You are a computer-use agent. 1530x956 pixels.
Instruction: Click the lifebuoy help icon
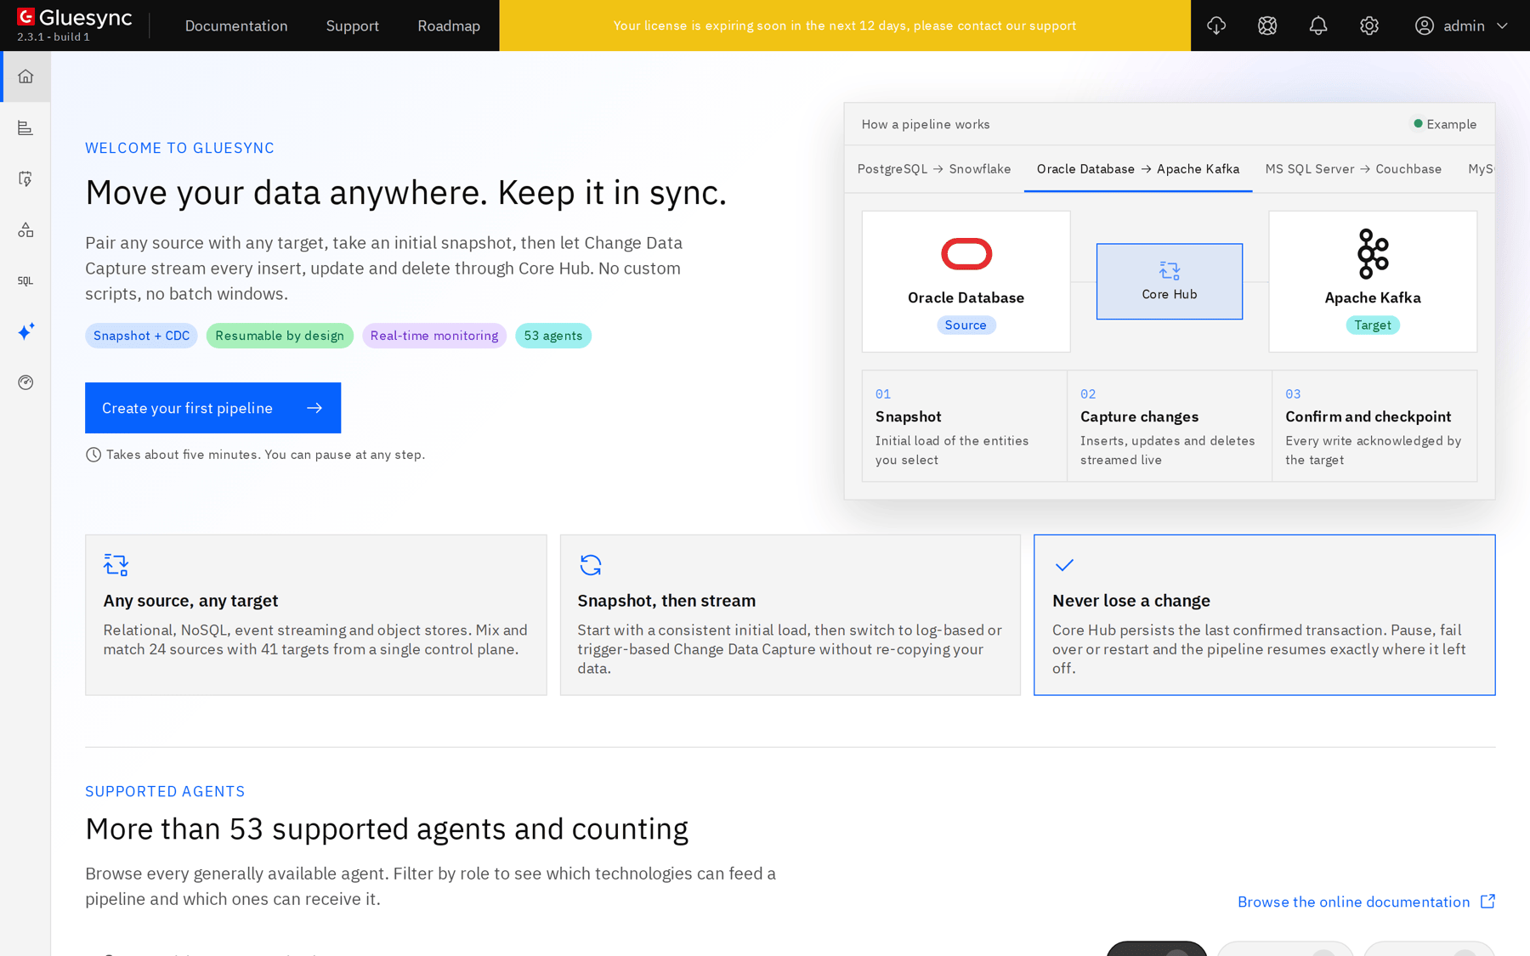tap(1267, 25)
